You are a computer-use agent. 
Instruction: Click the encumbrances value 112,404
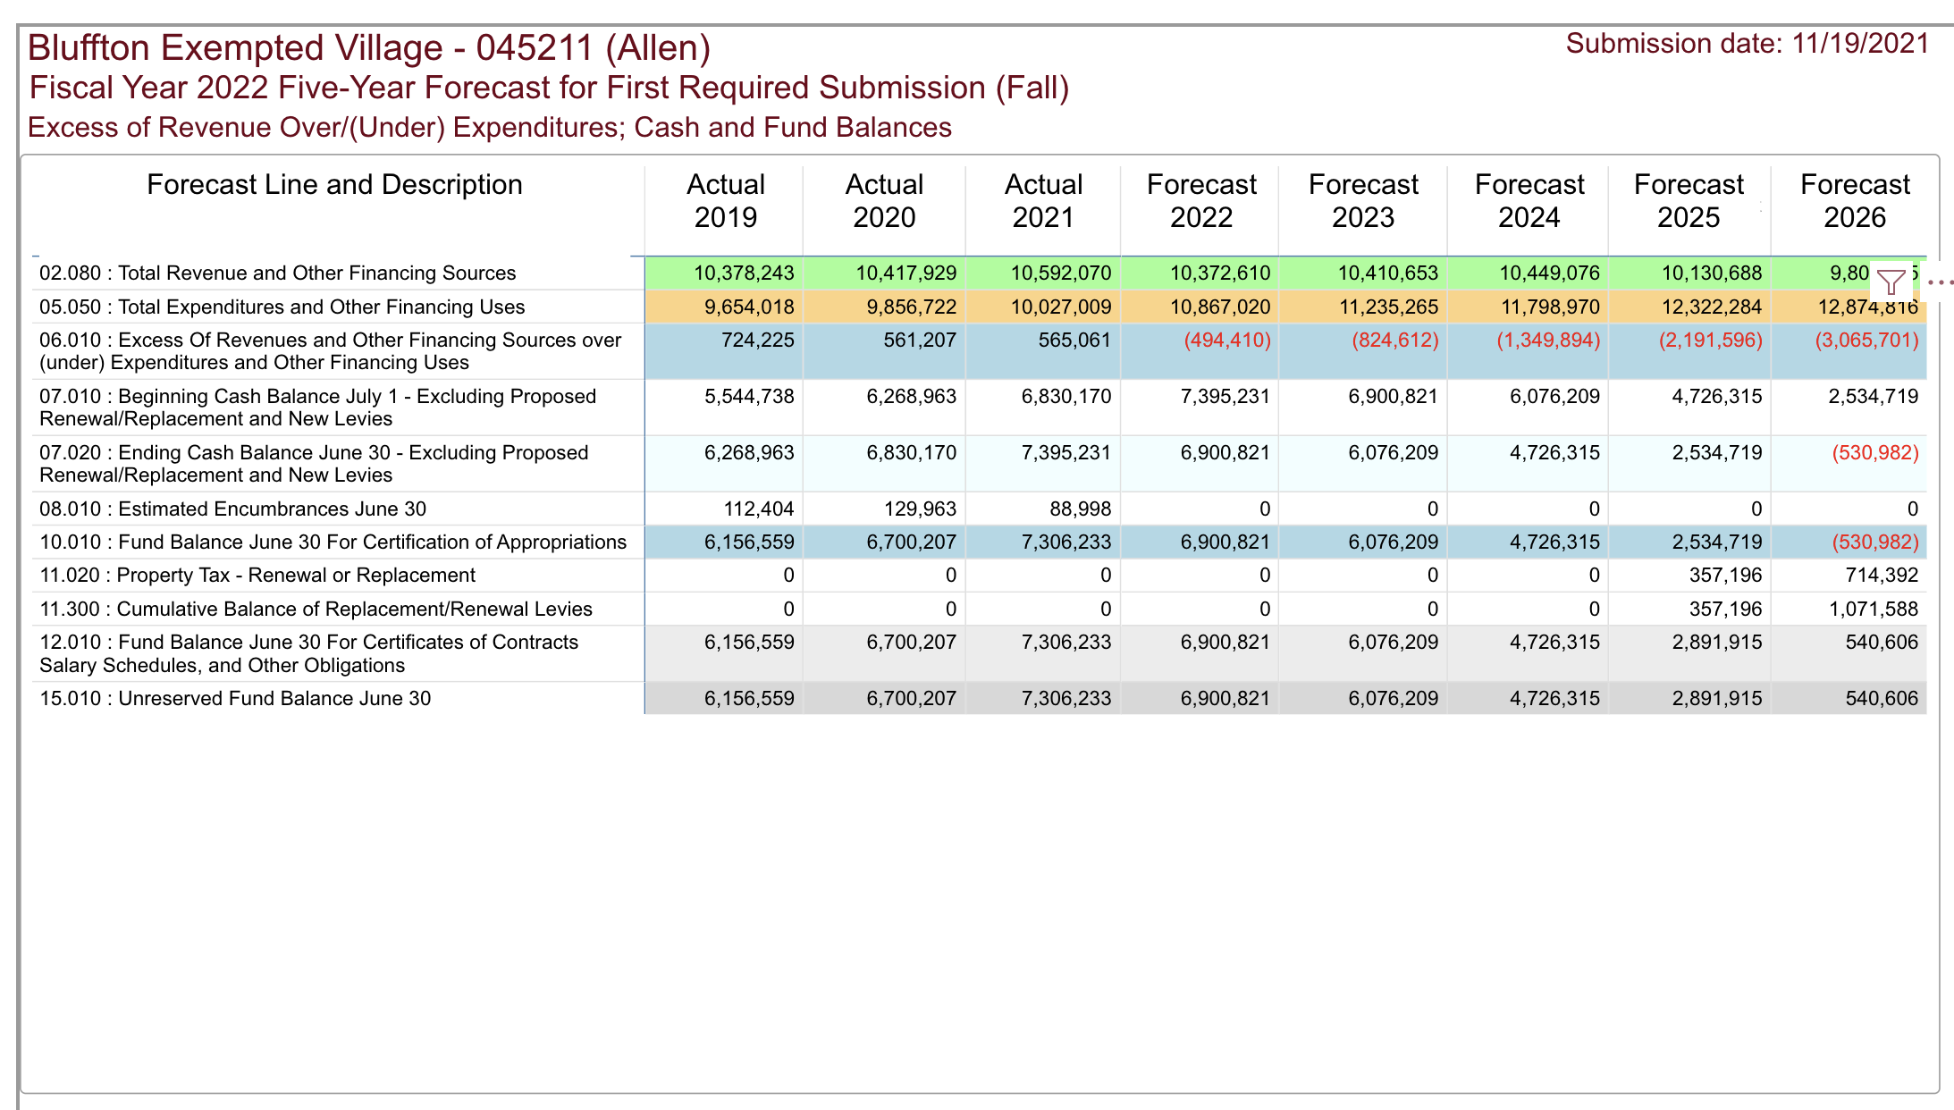pos(759,509)
